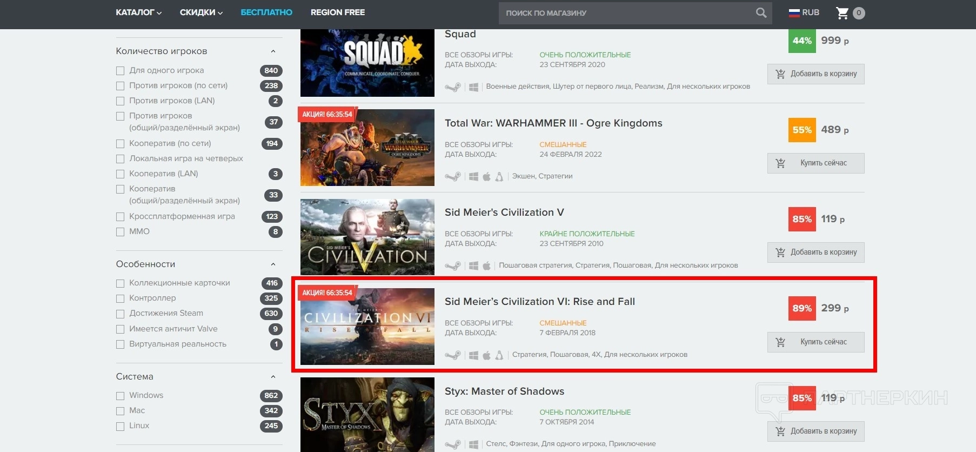Open the Squad cover thumbnail
The height and width of the screenshot is (452, 976).
tap(367, 63)
